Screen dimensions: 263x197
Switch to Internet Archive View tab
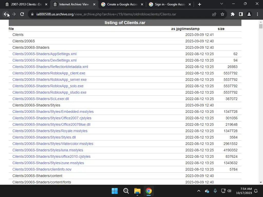[74, 5]
